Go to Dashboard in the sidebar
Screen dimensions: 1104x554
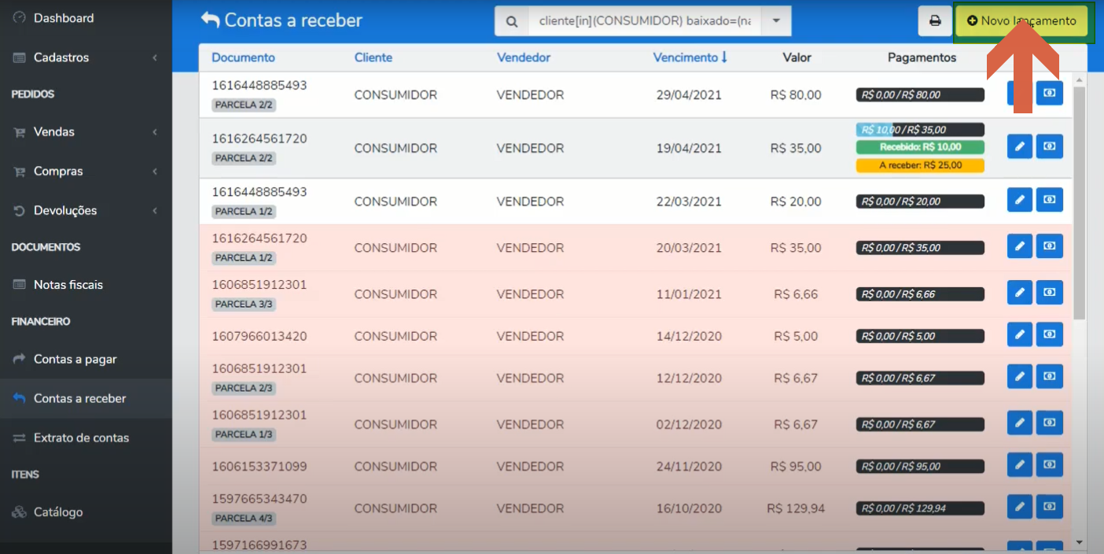pos(86,17)
